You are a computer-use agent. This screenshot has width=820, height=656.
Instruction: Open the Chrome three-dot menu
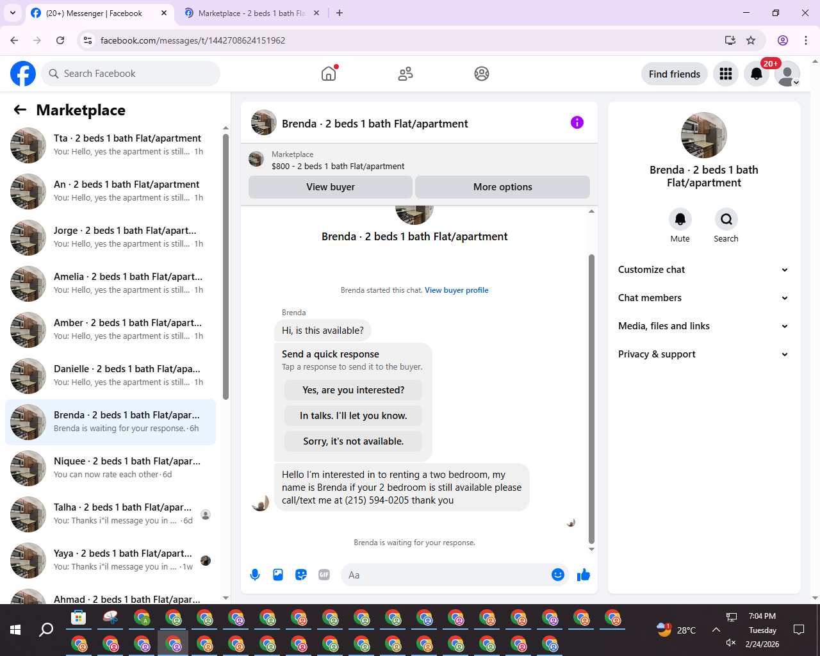(x=806, y=40)
